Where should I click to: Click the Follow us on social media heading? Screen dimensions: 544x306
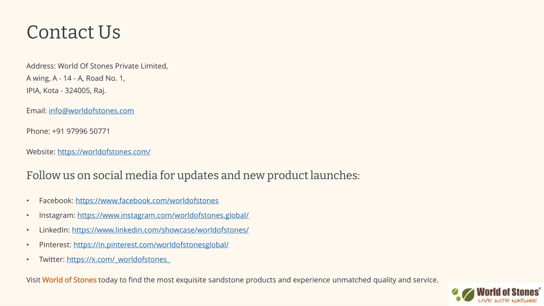(193, 175)
